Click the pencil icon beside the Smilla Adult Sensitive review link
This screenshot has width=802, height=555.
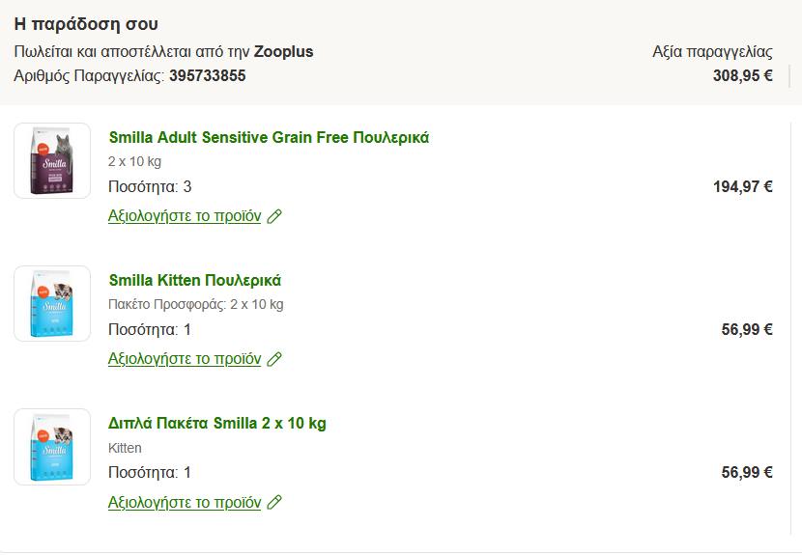(274, 216)
